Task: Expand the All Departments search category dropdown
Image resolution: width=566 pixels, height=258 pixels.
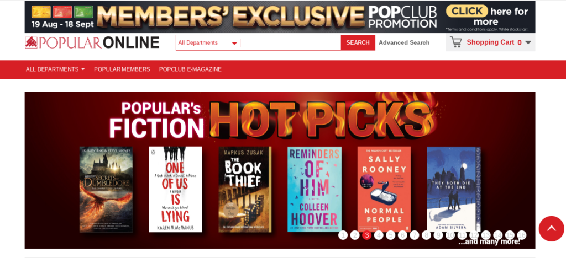Action: click(208, 43)
